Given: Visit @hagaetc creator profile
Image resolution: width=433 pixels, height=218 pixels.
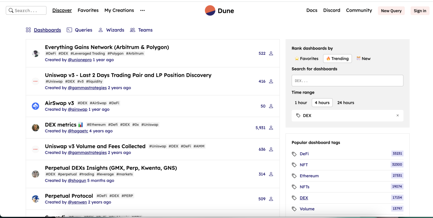Looking at the screenshot, I should pos(78,131).
